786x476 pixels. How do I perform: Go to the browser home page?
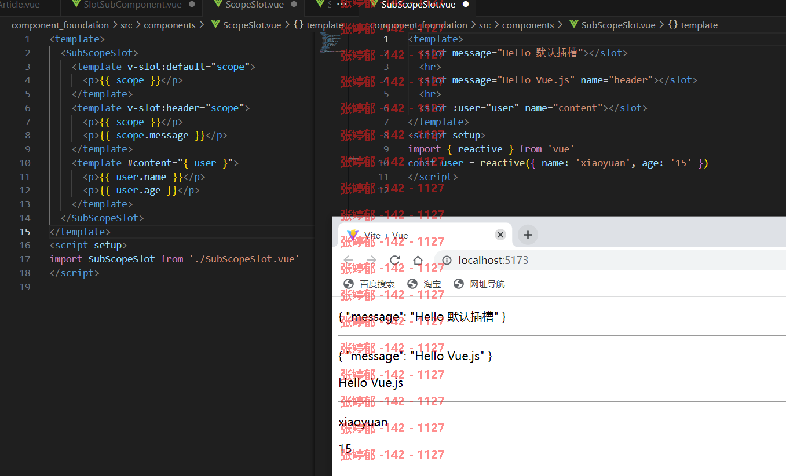tap(418, 260)
